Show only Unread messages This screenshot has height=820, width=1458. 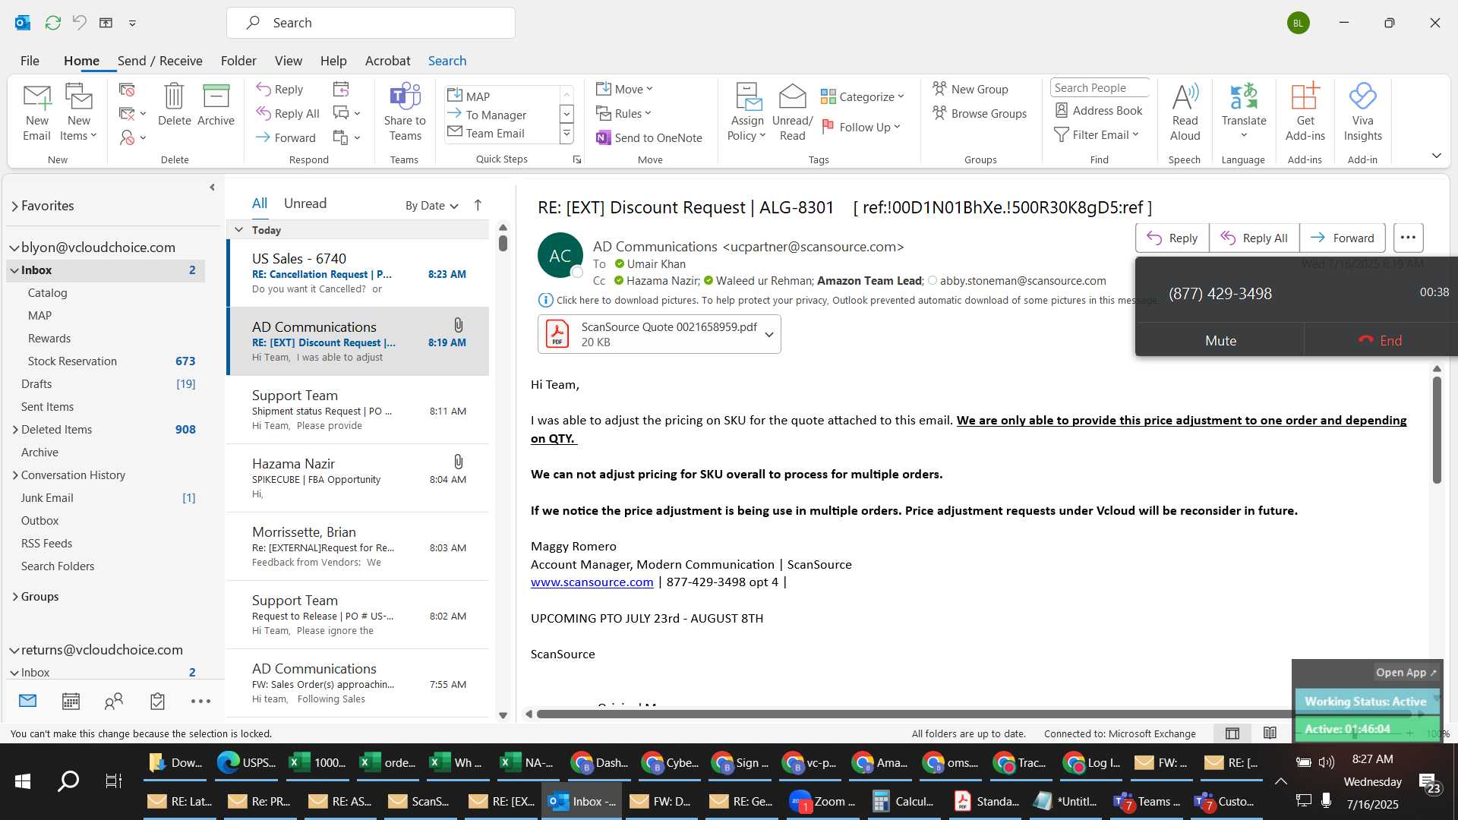(x=305, y=203)
